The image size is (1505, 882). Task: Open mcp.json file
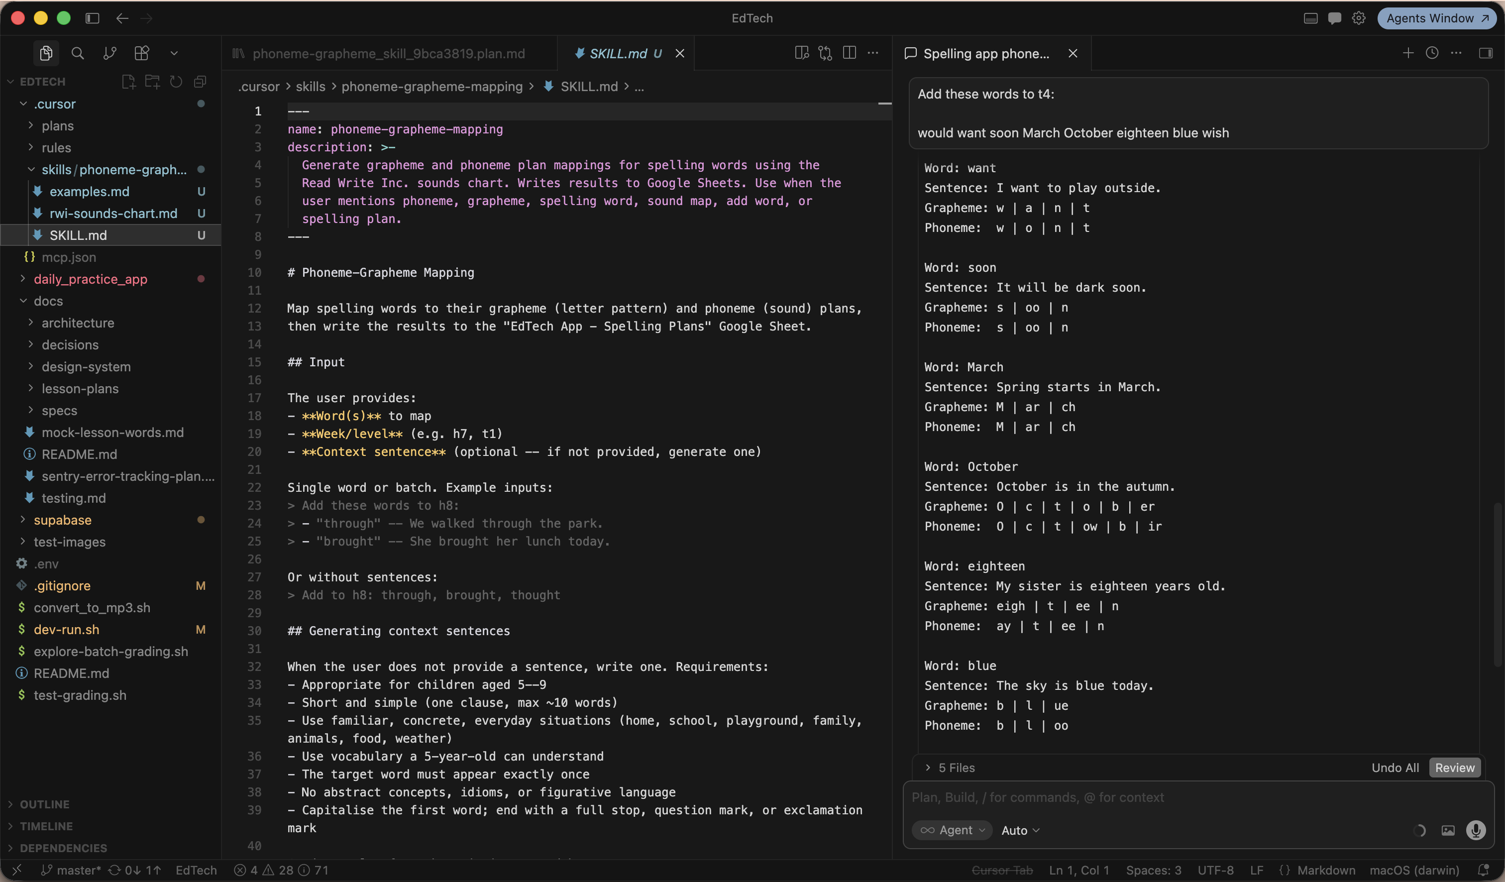110,257
